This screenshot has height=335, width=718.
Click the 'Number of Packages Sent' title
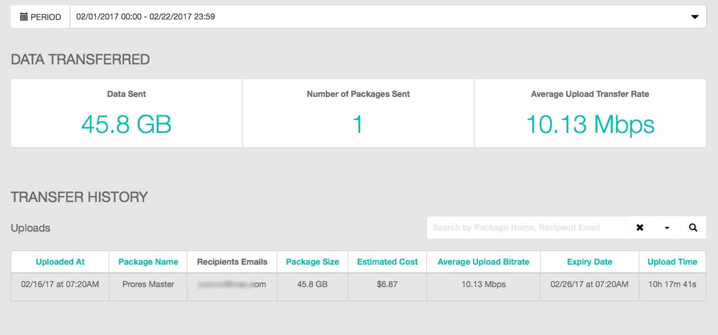coord(358,94)
